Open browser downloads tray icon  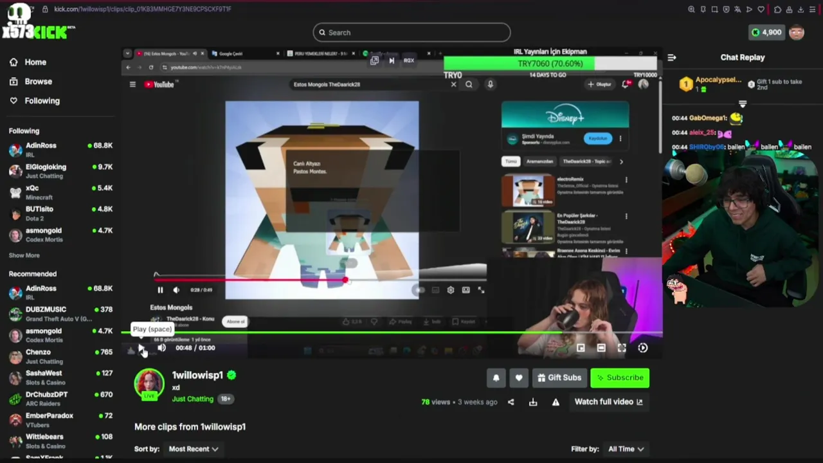click(800, 9)
